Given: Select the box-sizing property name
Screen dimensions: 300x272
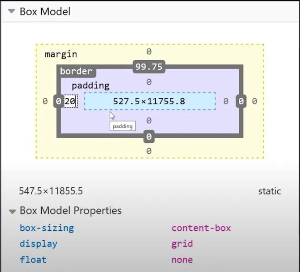Looking at the screenshot, I should point(47,228).
